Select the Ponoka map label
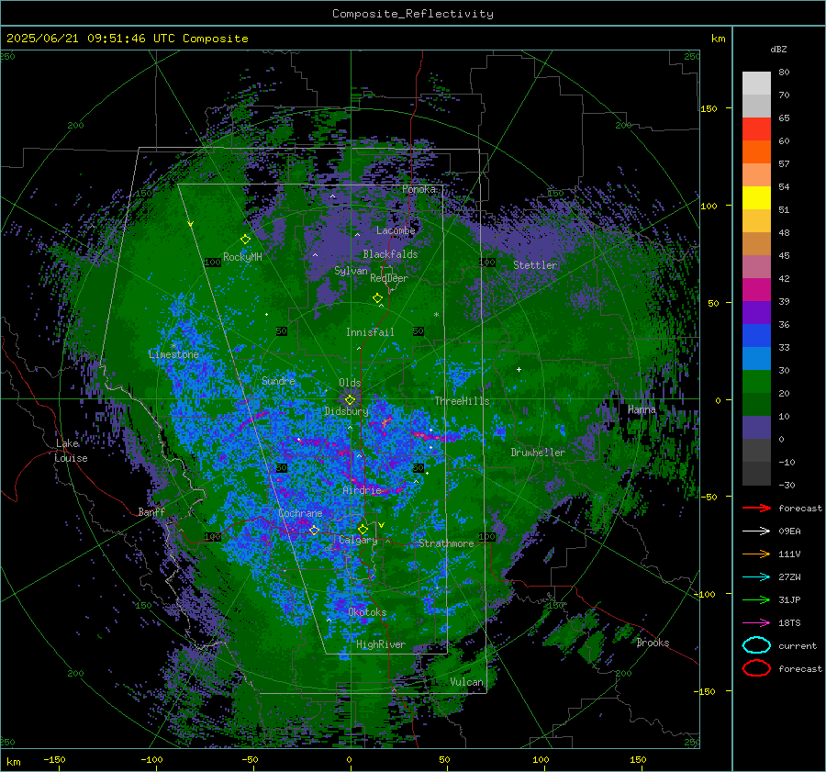This screenshot has height=772, width=826. [x=419, y=189]
